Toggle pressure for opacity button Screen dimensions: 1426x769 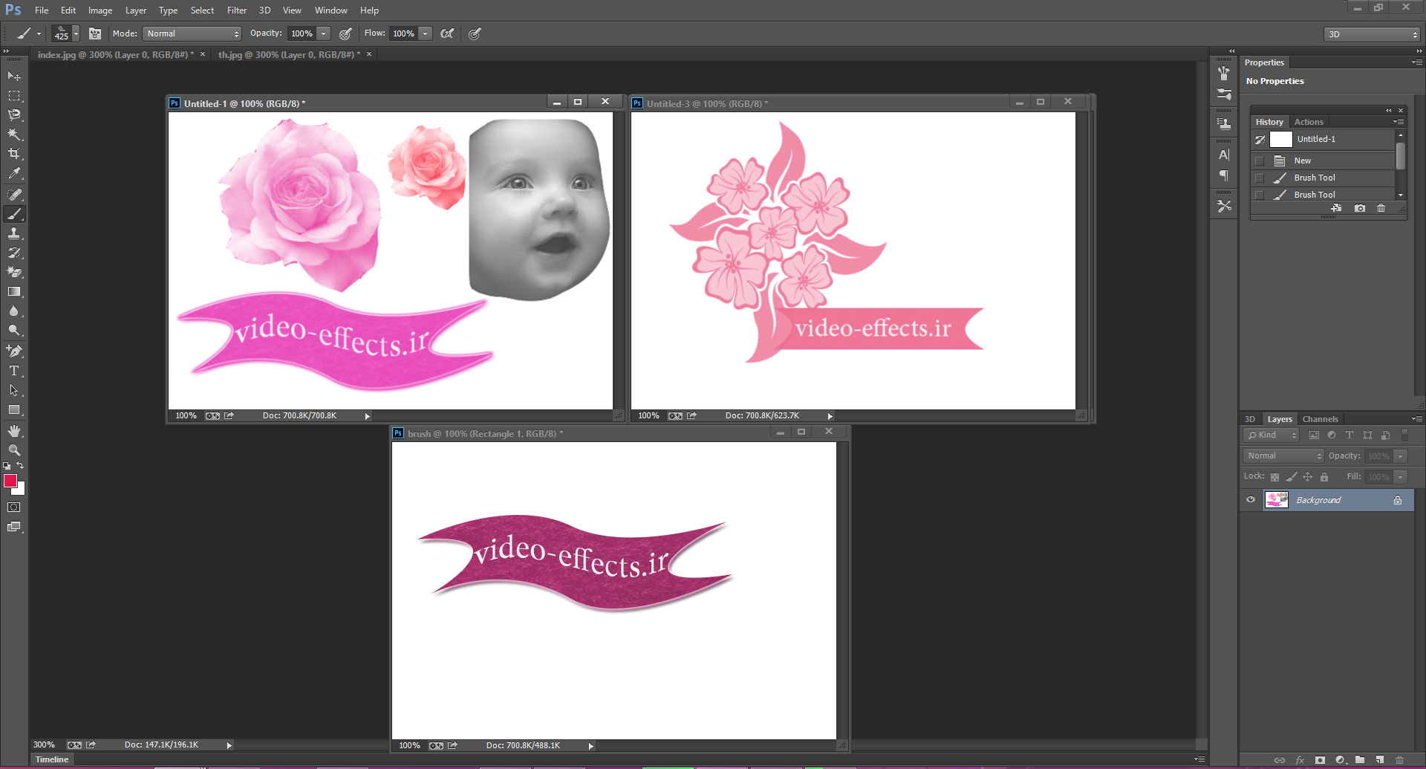(x=345, y=33)
